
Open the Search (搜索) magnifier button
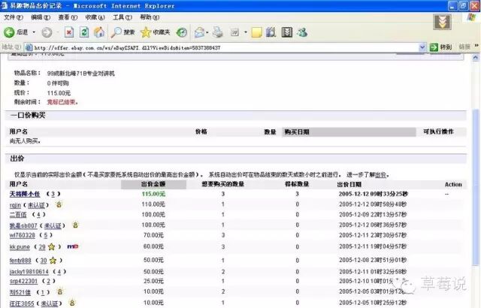[x=123, y=32]
